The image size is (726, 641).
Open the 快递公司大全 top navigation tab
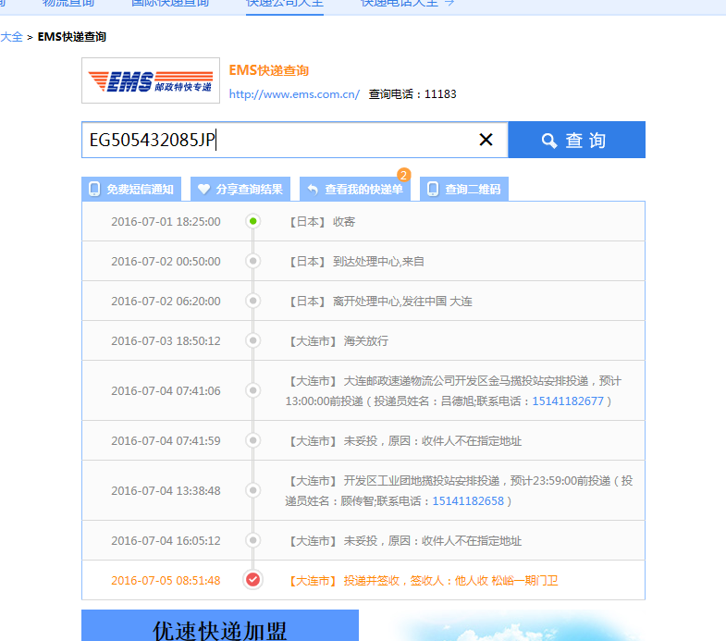pyautogui.click(x=285, y=4)
